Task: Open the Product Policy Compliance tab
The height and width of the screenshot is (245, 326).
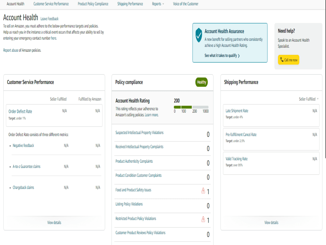Action: (x=93, y=4)
